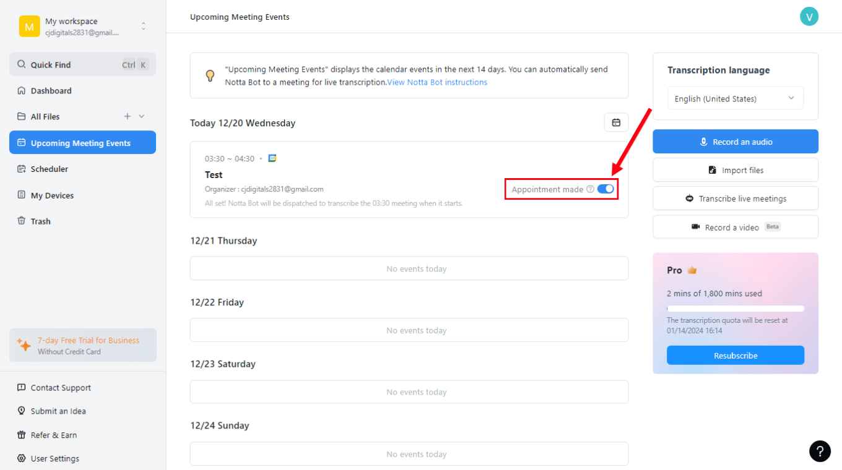
Task: Click Record a video button
Action: 736,227
